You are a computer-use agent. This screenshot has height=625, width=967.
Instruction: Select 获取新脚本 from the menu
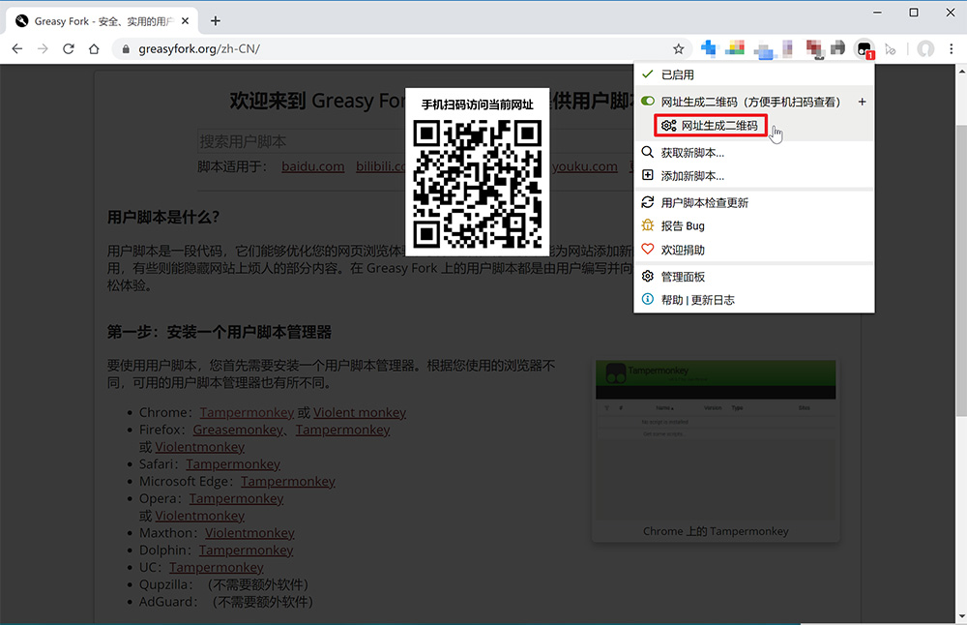[x=692, y=153]
